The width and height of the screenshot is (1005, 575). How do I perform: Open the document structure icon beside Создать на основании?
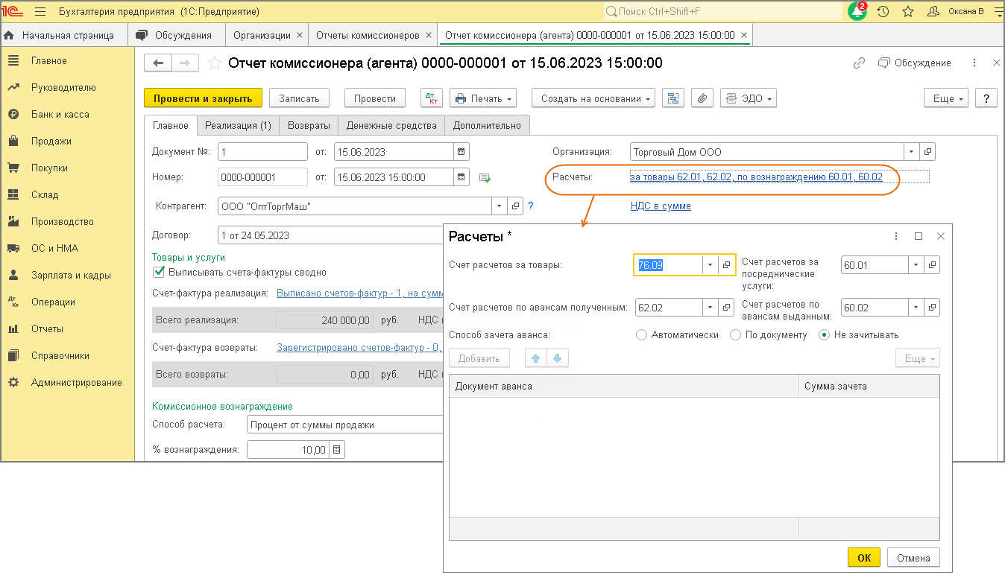point(673,98)
